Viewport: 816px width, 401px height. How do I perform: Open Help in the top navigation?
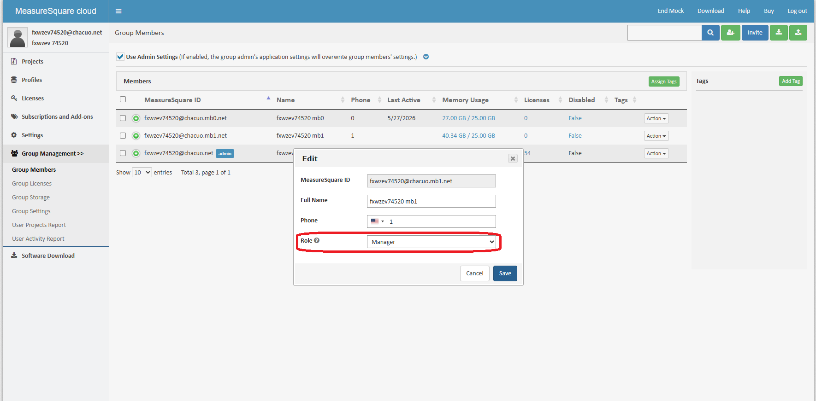point(744,11)
